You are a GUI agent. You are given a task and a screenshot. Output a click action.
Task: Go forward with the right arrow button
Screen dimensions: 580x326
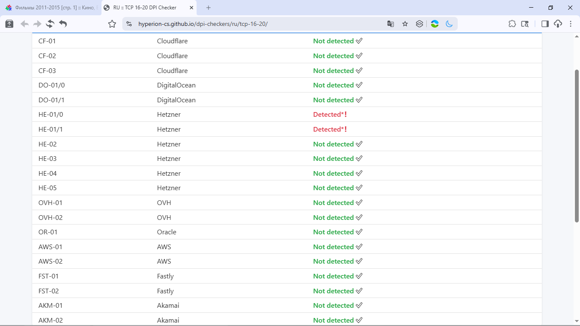[37, 24]
